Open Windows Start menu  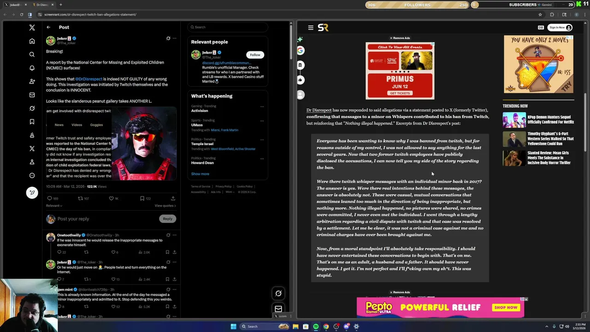click(234, 326)
